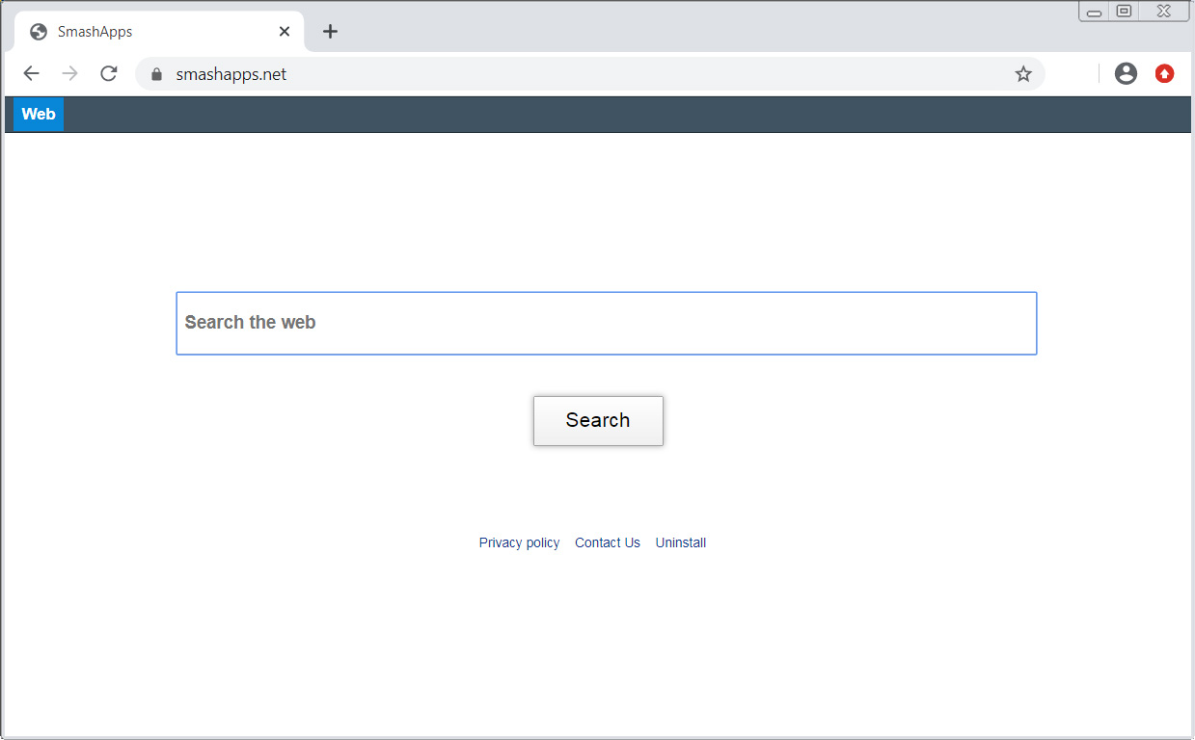Open a new tab with the plus icon

click(x=330, y=32)
